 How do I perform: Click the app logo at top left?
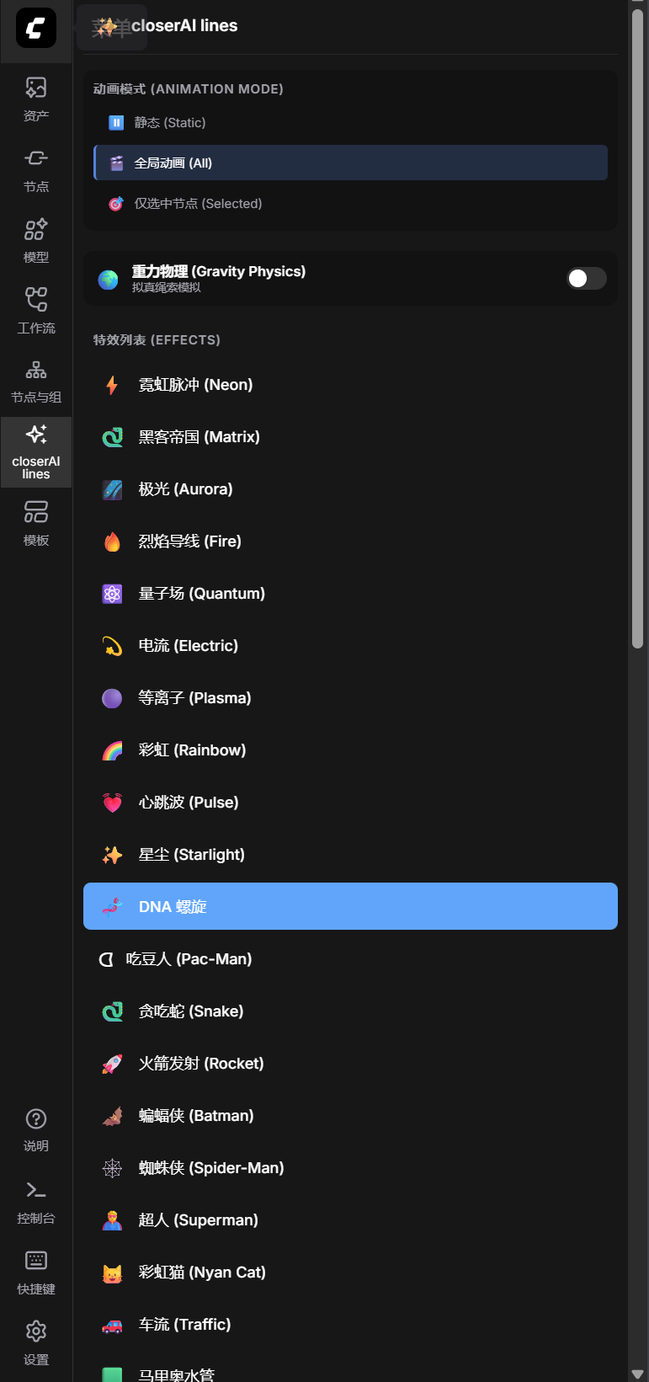pos(36,29)
